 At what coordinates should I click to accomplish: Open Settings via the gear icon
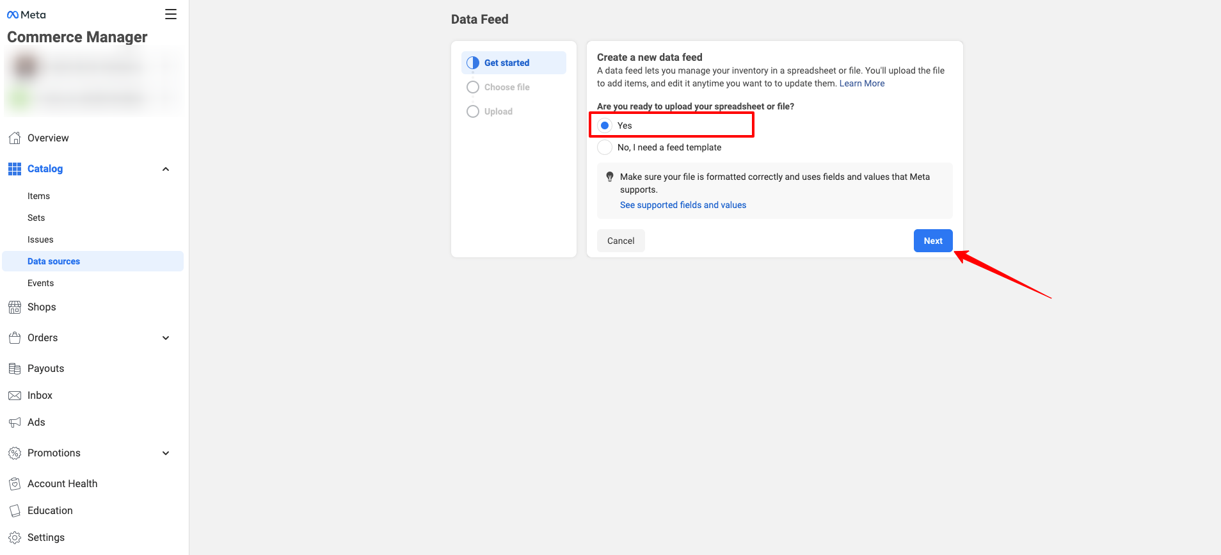pos(15,538)
